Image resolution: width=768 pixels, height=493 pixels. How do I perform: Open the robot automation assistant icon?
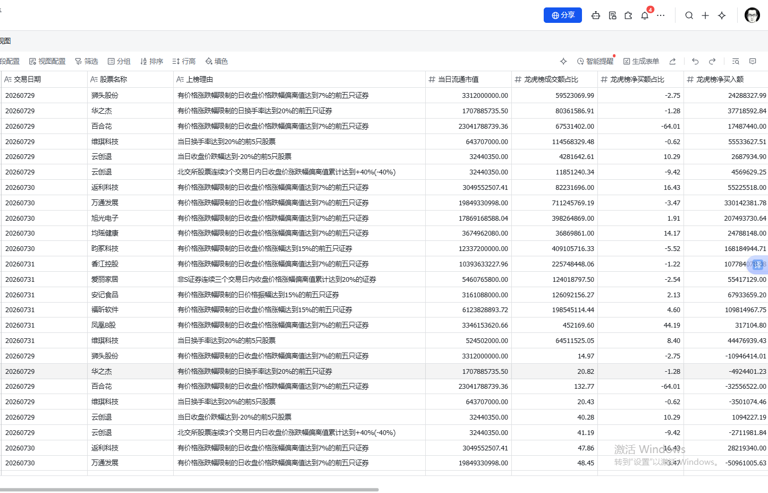click(x=596, y=15)
